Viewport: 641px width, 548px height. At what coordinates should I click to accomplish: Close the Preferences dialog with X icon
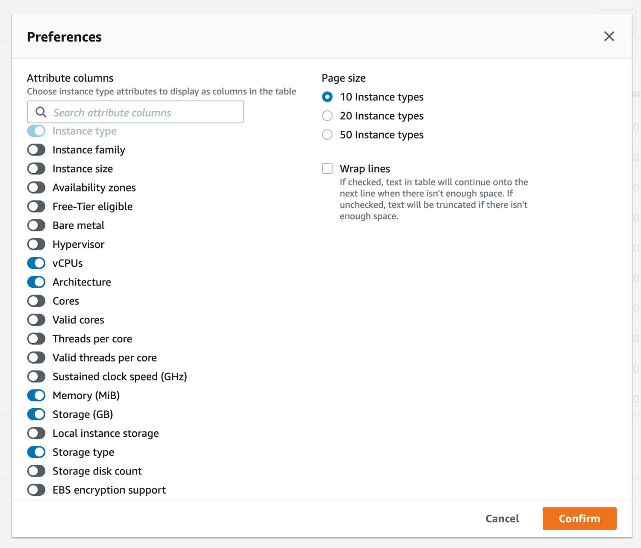point(609,37)
